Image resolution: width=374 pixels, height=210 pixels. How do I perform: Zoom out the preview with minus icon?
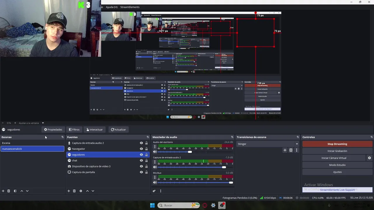tap(3, 123)
